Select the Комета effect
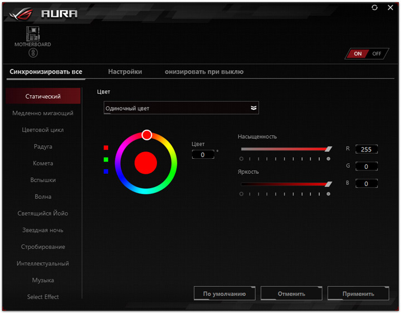401x313 pixels. click(43, 163)
